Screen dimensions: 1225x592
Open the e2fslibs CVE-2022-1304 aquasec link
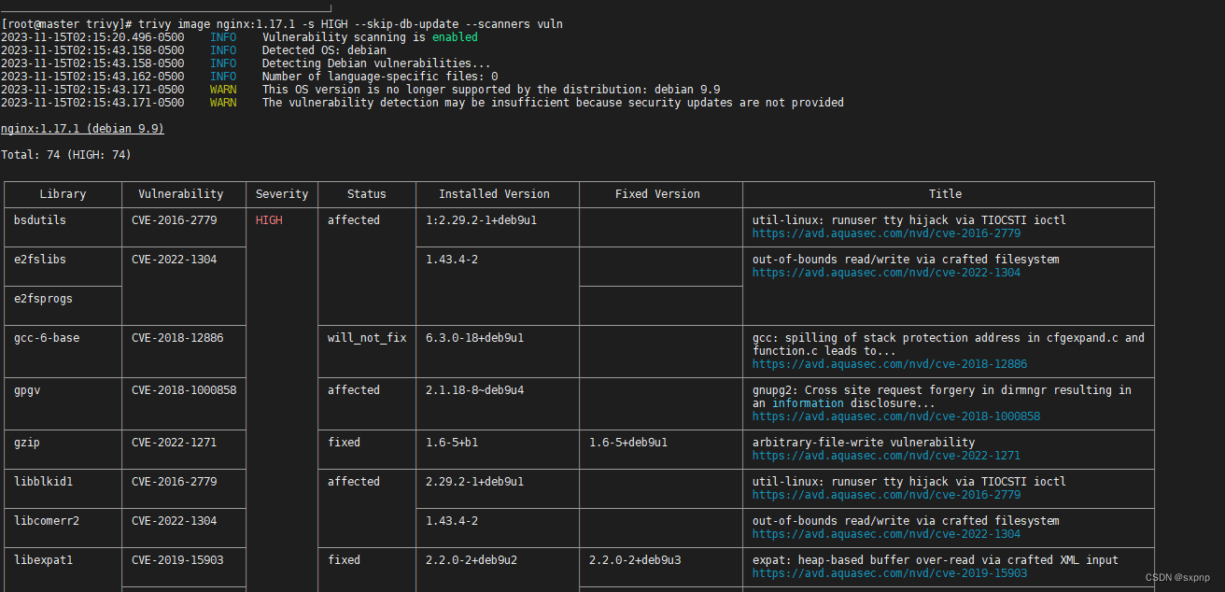click(x=886, y=273)
